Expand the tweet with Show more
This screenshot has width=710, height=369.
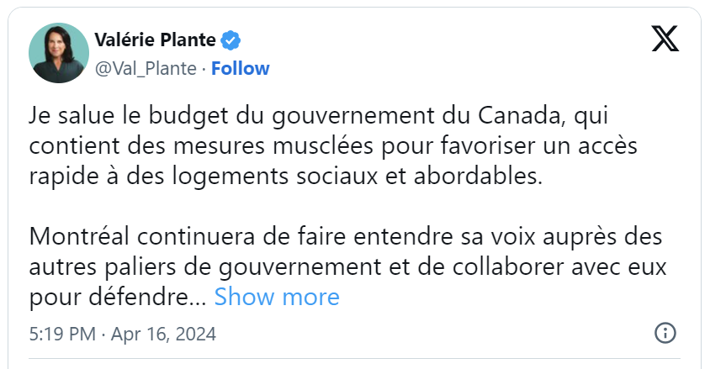[277, 297]
